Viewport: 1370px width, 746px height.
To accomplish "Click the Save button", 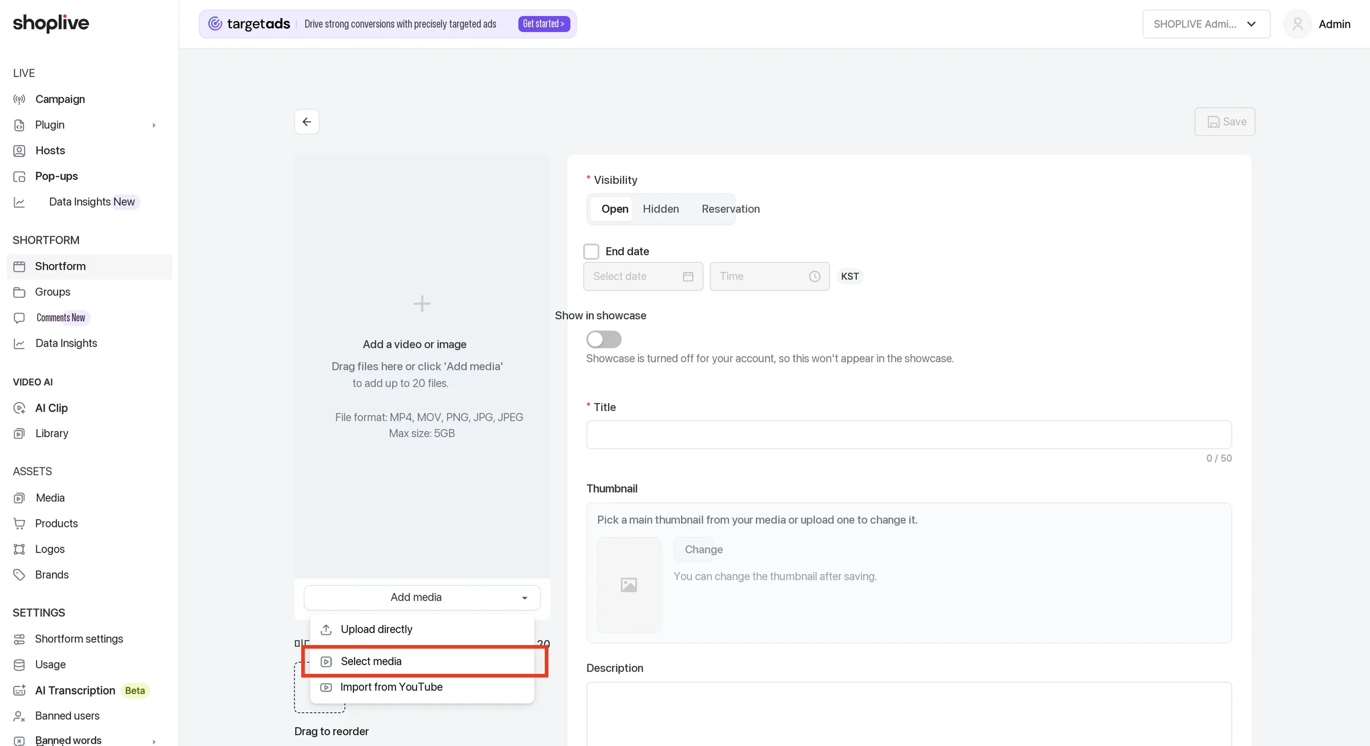I will [1225, 122].
